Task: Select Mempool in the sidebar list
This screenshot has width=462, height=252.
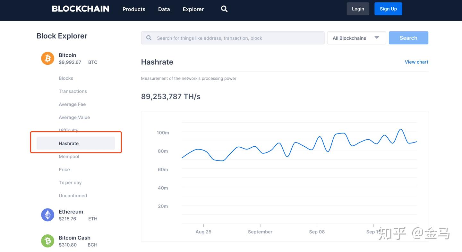Action: pyautogui.click(x=69, y=157)
